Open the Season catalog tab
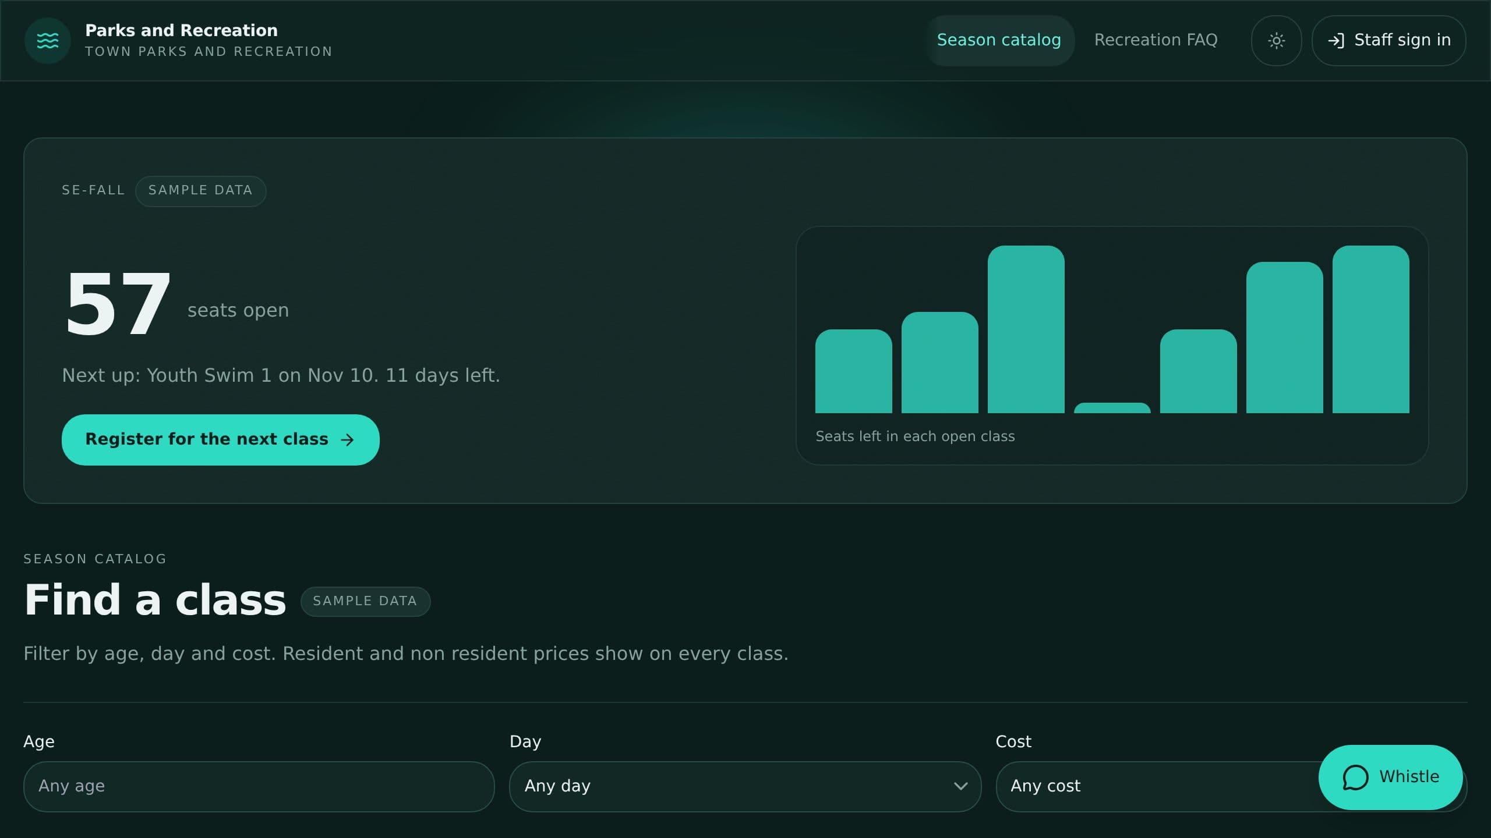The image size is (1491, 838). click(x=999, y=41)
